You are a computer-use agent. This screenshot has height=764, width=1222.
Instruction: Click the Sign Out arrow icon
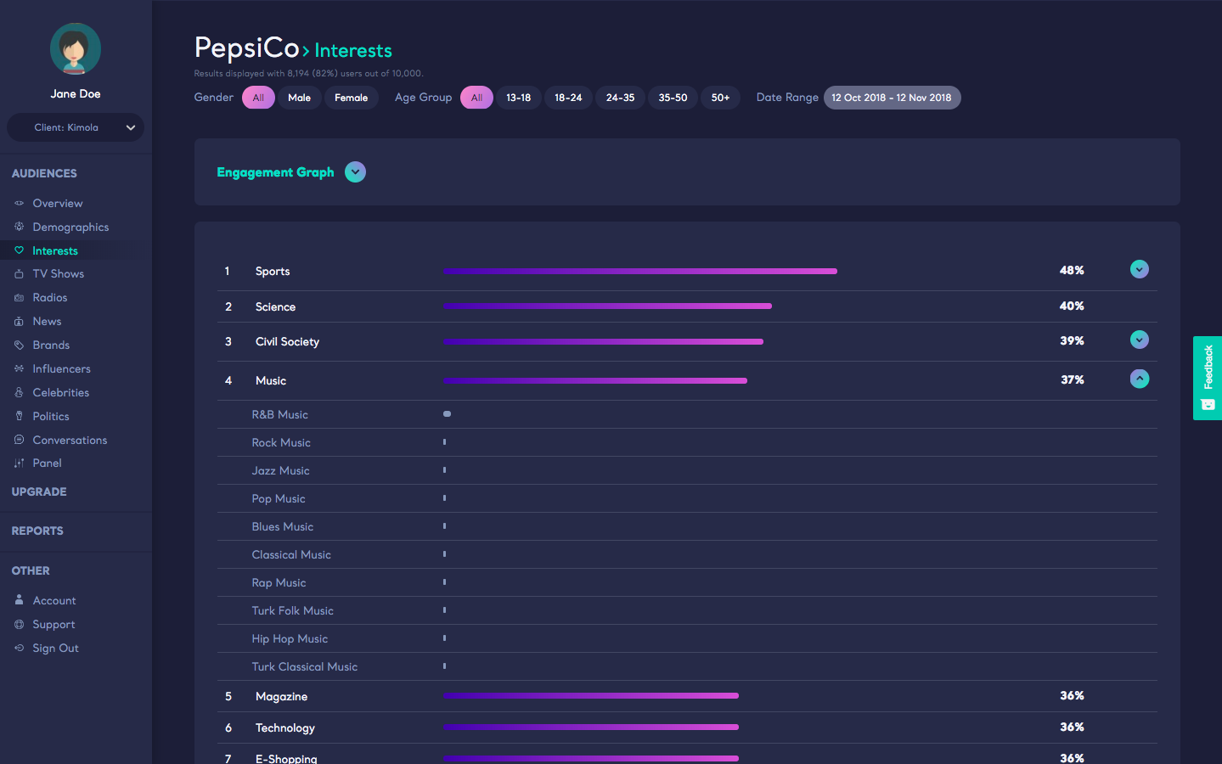tap(19, 648)
